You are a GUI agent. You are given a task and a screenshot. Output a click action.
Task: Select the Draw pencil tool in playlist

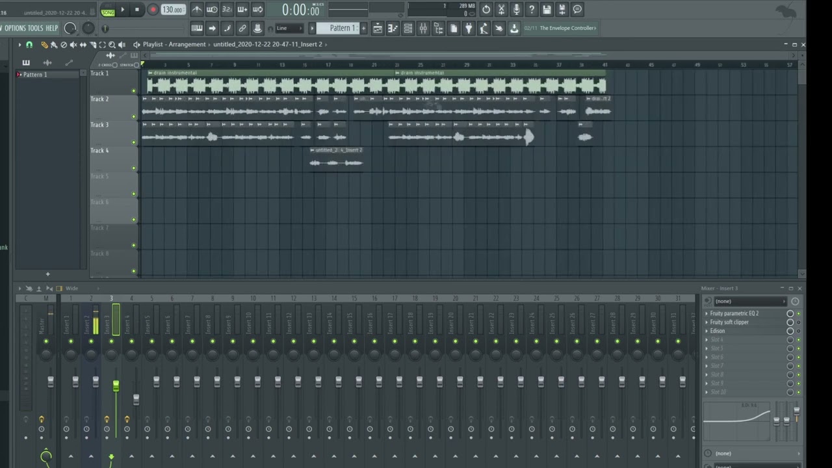coord(44,45)
